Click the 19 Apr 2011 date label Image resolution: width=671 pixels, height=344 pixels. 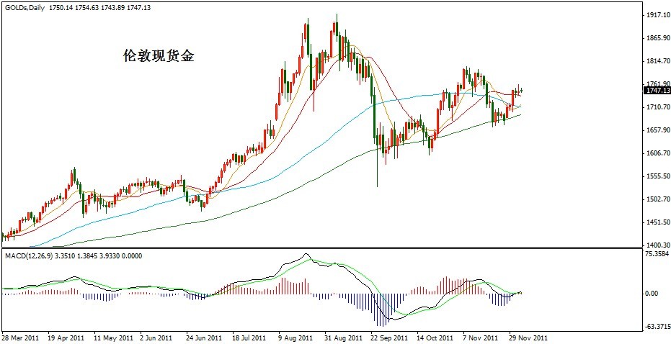coord(66,337)
